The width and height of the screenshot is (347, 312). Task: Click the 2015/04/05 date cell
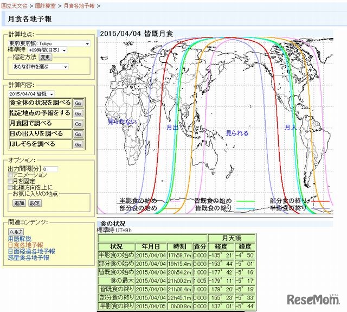(x=151, y=306)
